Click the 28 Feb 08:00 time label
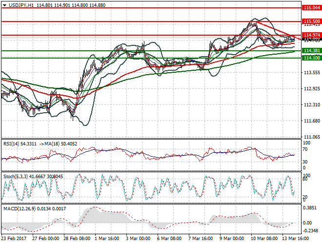Image resolution: width=322 pixels, height=244 pixels. pos(77,239)
